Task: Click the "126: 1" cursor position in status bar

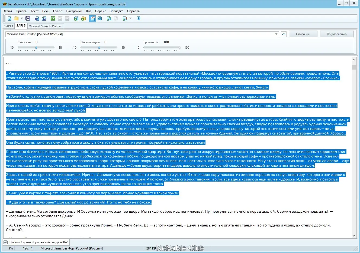Action: click(28, 248)
